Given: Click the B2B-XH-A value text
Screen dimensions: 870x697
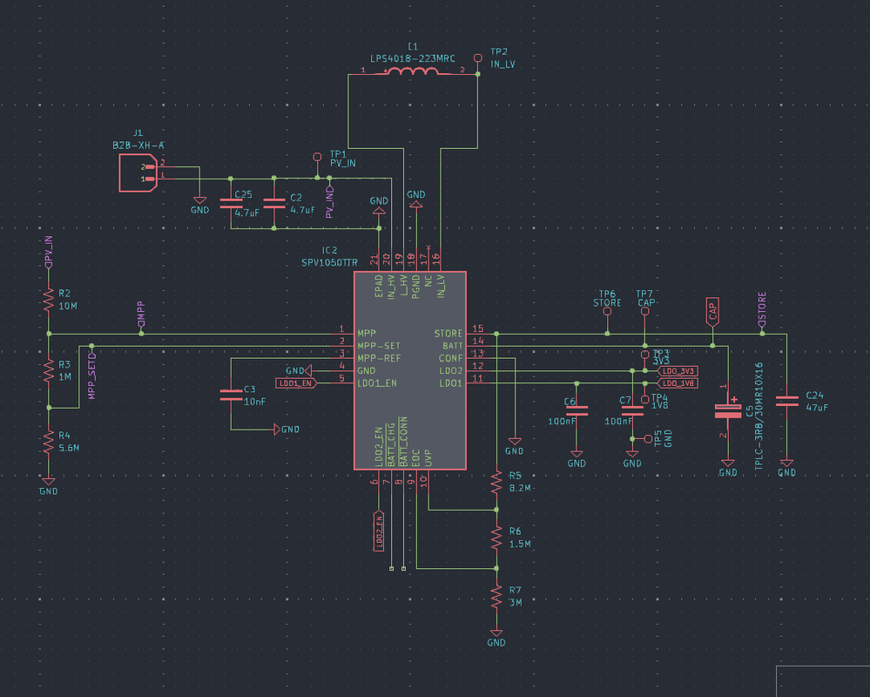Looking at the screenshot, I should 138,145.
